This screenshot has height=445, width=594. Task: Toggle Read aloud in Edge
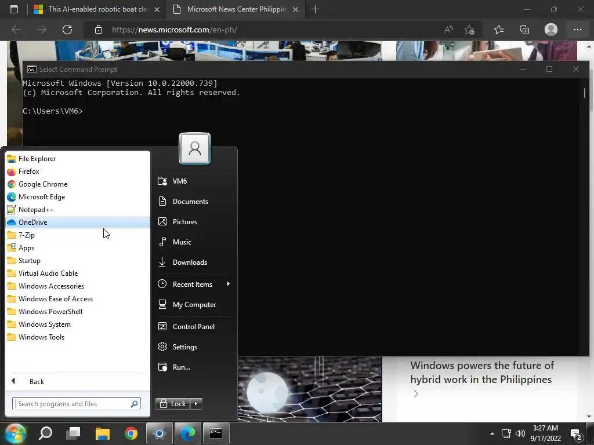coord(448,30)
